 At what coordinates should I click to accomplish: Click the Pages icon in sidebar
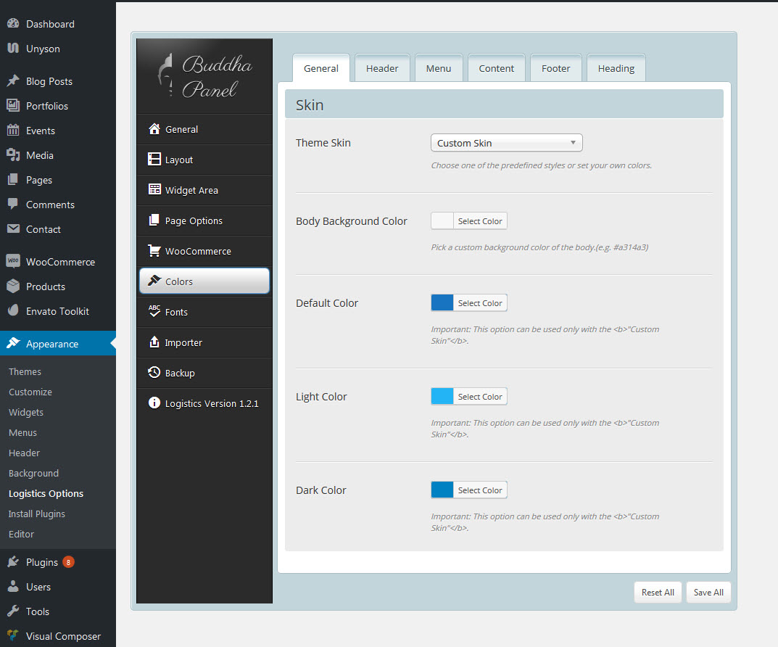(x=13, y=180)
